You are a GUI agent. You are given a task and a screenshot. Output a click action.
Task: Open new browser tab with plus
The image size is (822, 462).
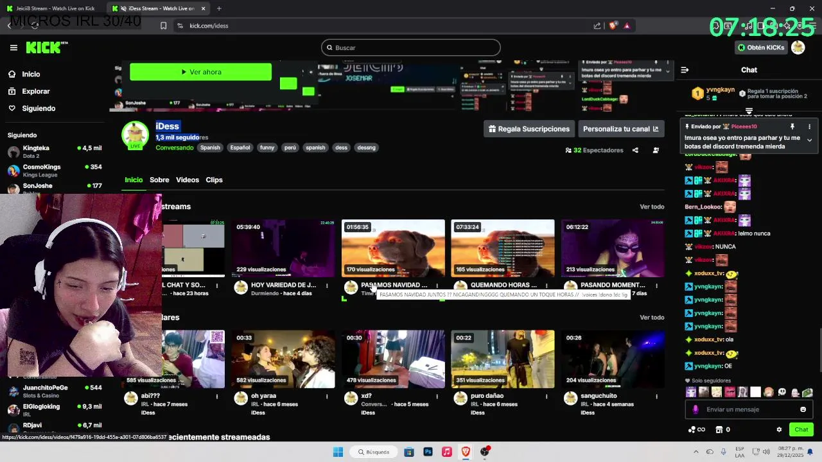pos(219,8)
